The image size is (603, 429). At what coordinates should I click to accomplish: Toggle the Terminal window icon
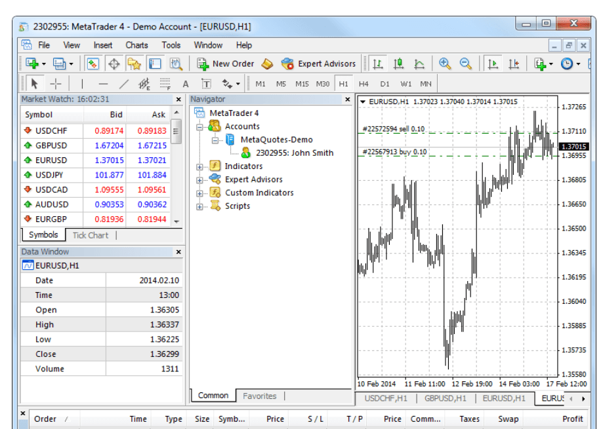coord(155,64)
